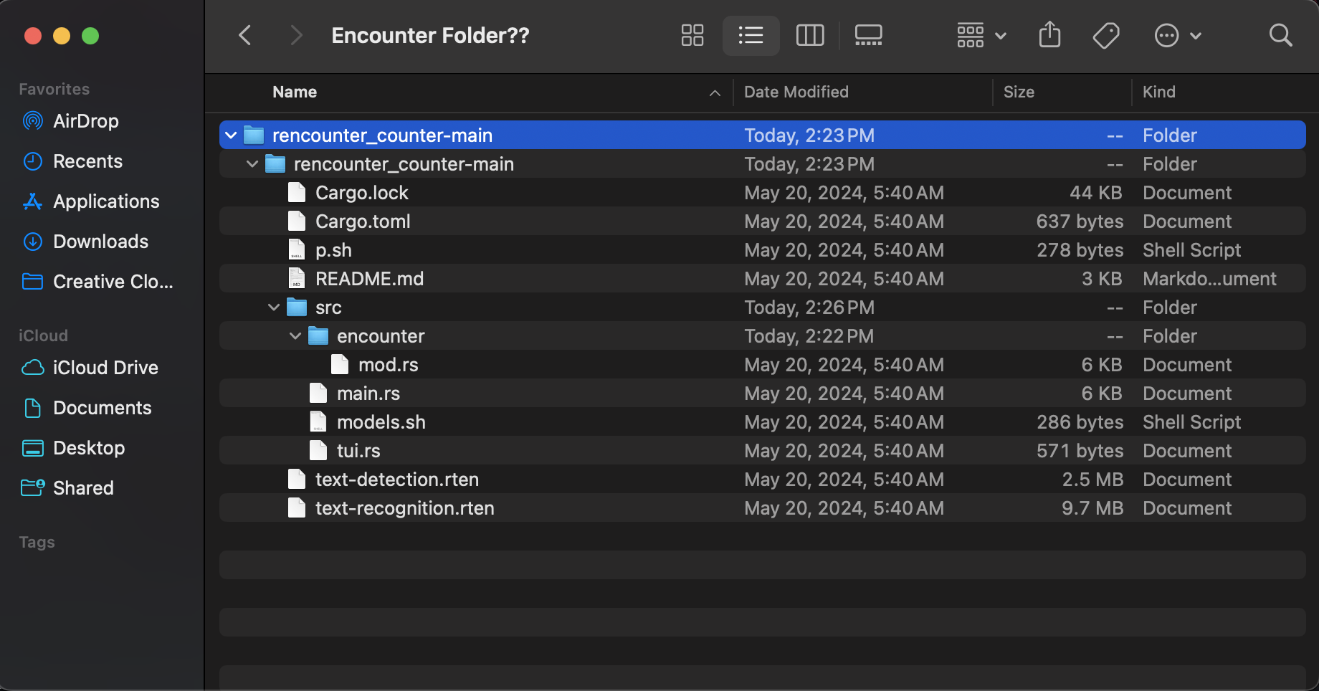Open the Group By options menu
The height and width of the screenshot is (691, 1319).
click(981, 35)
